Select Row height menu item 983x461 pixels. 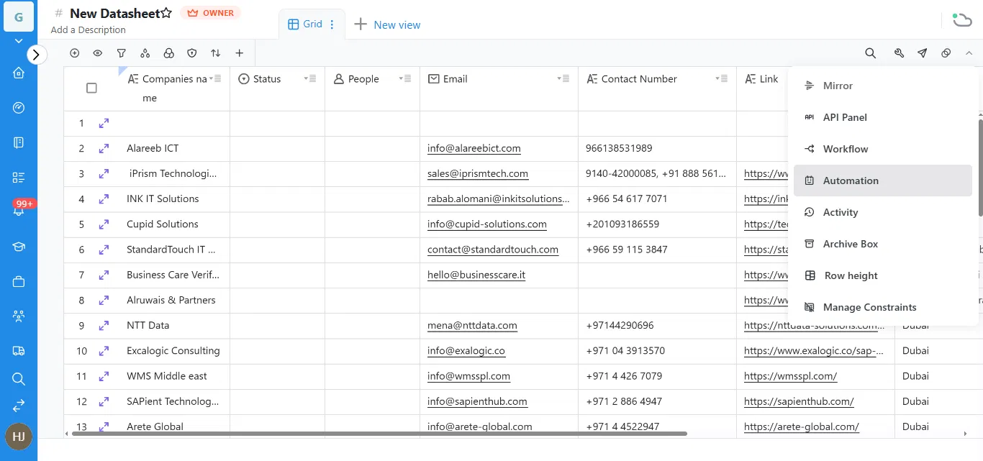[x=882, y=275]
